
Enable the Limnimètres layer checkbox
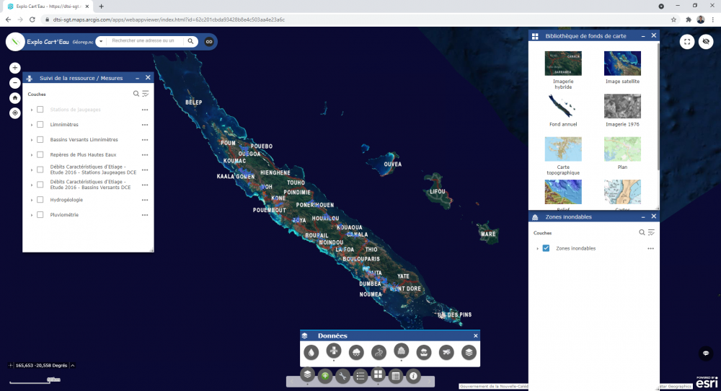40,125
